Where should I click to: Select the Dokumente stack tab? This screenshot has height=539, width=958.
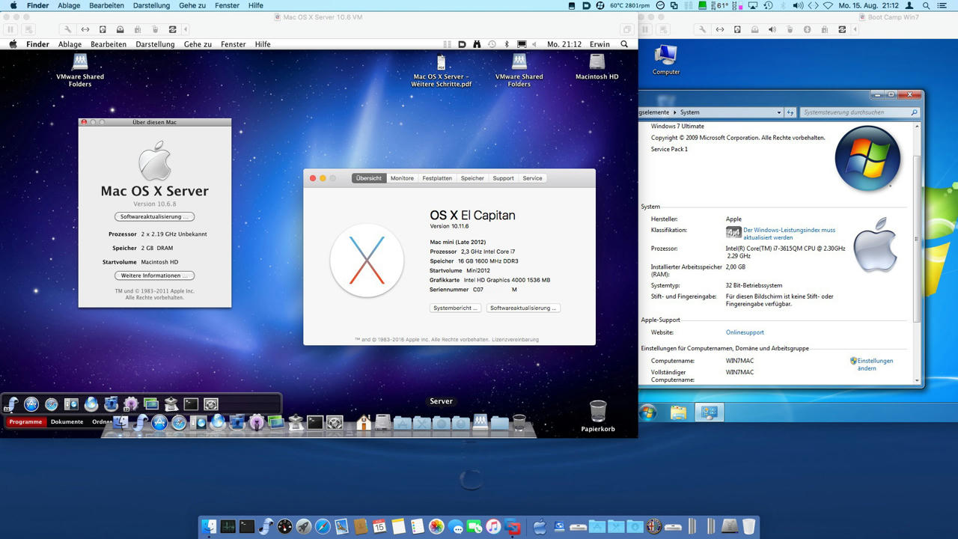point(67,421)
